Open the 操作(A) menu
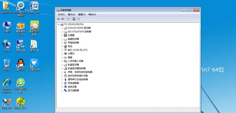This screenshot has height=113, width=236. [71, 15]
